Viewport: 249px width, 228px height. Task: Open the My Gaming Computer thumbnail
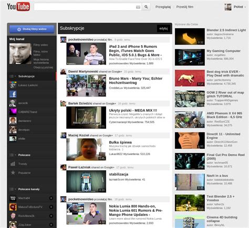pyautogui.click(x=190, y=57)
